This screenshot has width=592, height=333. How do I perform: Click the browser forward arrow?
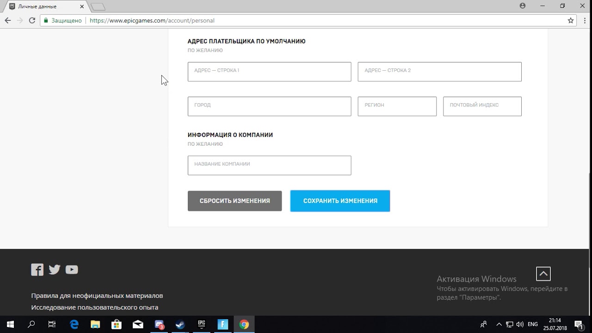point(20,20)
